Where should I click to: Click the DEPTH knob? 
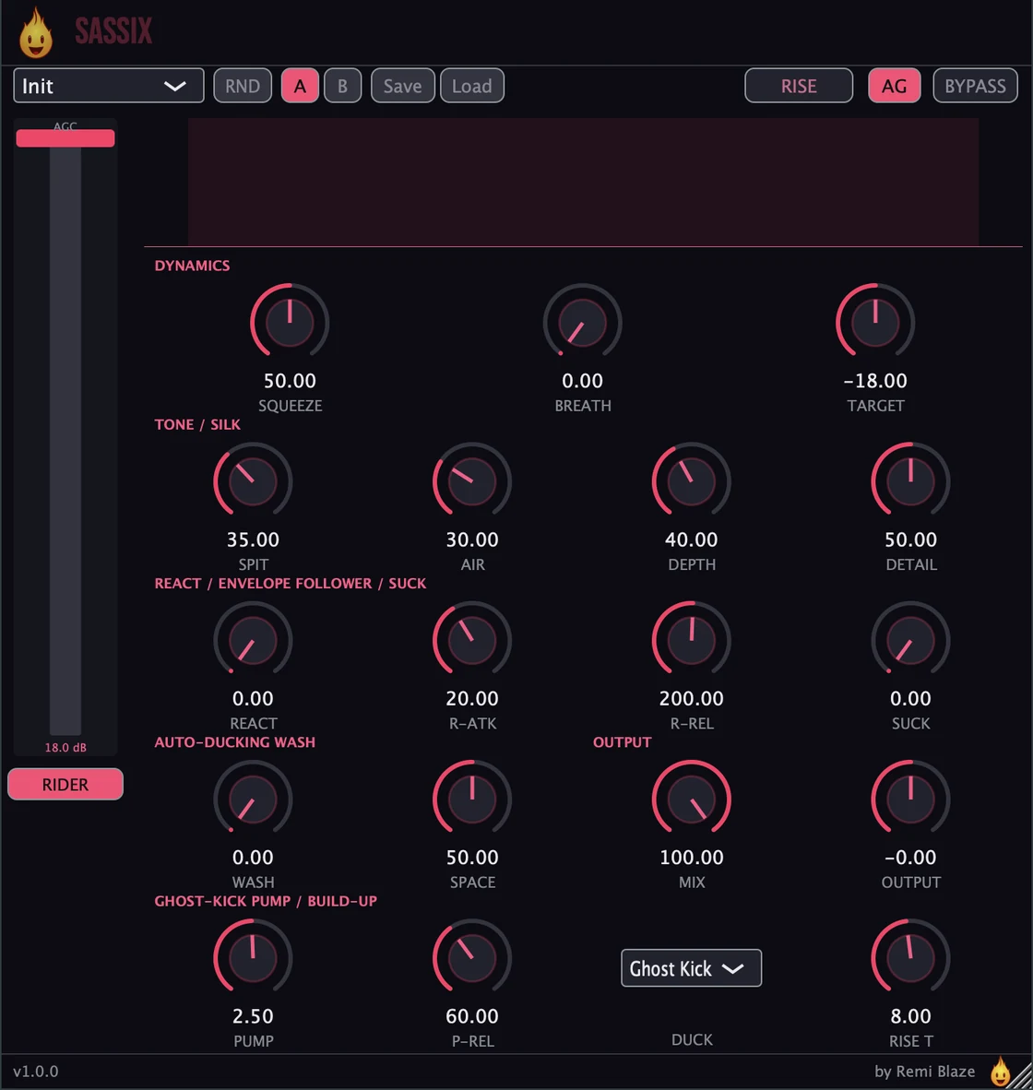pos(692,481)
